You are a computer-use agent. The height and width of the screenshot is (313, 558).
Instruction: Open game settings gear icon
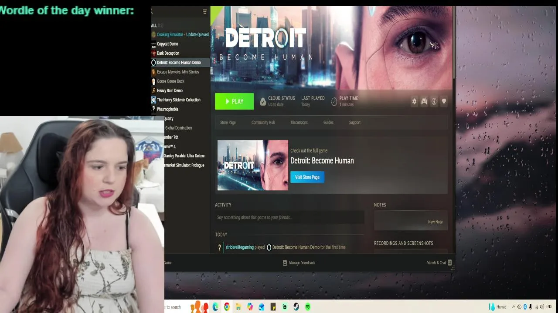tap(414, 101)
